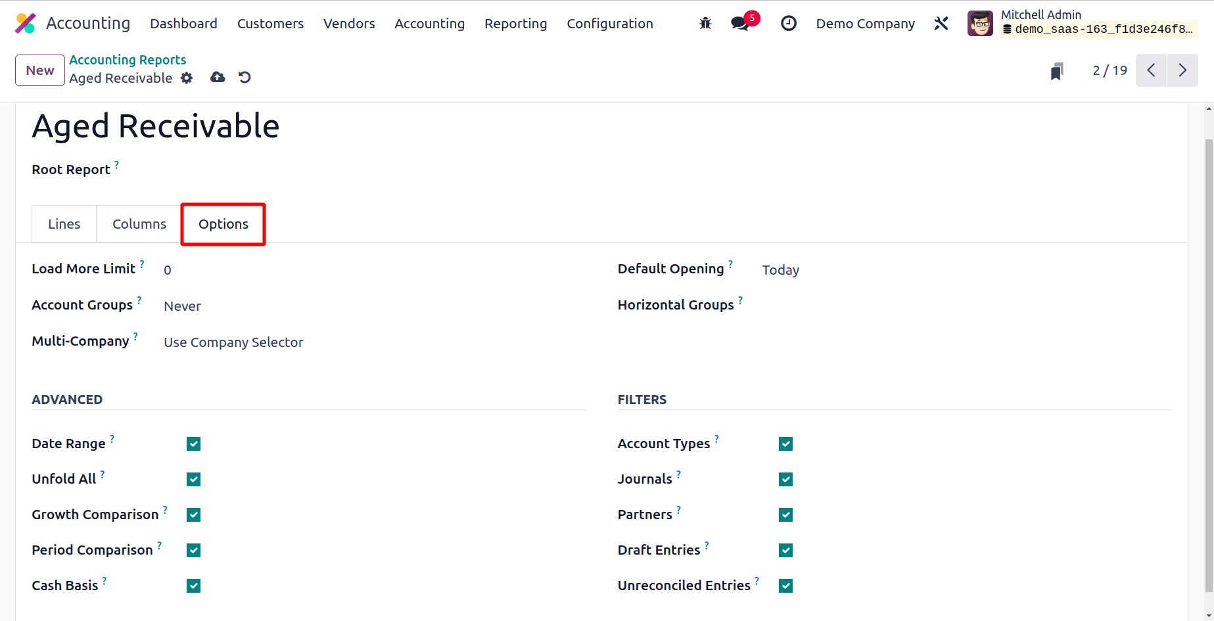Click help mark beside Default Opening
This screenshot has width=1214, height=621.
point(731,264)
